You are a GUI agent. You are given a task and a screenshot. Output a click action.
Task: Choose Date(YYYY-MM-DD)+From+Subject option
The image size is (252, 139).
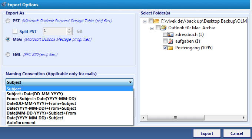tap(69, 108)
